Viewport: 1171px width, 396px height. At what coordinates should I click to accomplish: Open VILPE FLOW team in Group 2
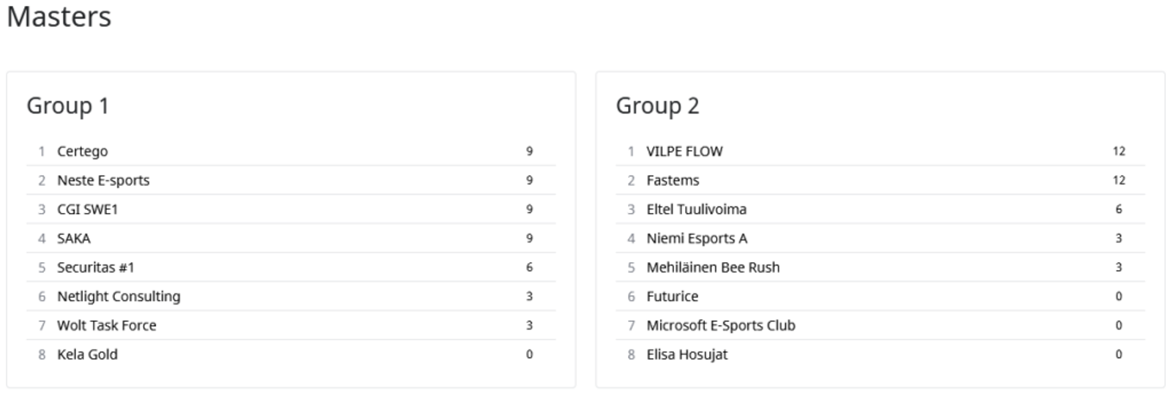[684, 152]
